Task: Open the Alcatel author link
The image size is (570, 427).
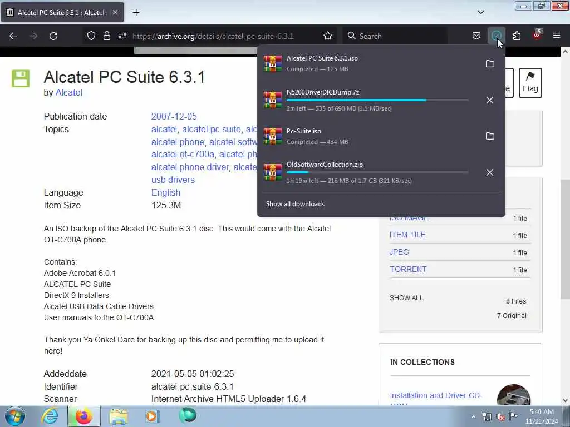Action: pyautogui.click(x=68, y=93)
